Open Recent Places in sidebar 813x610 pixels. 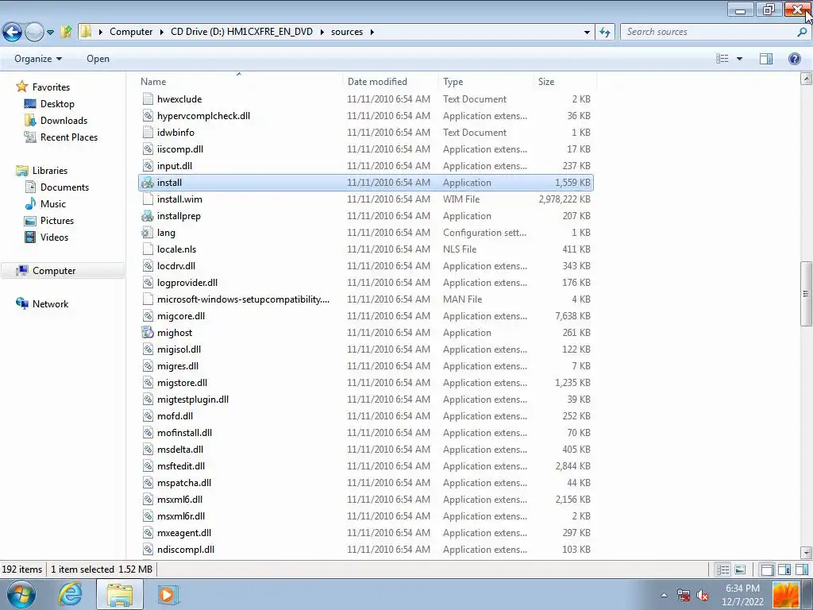tap(69, 137)
